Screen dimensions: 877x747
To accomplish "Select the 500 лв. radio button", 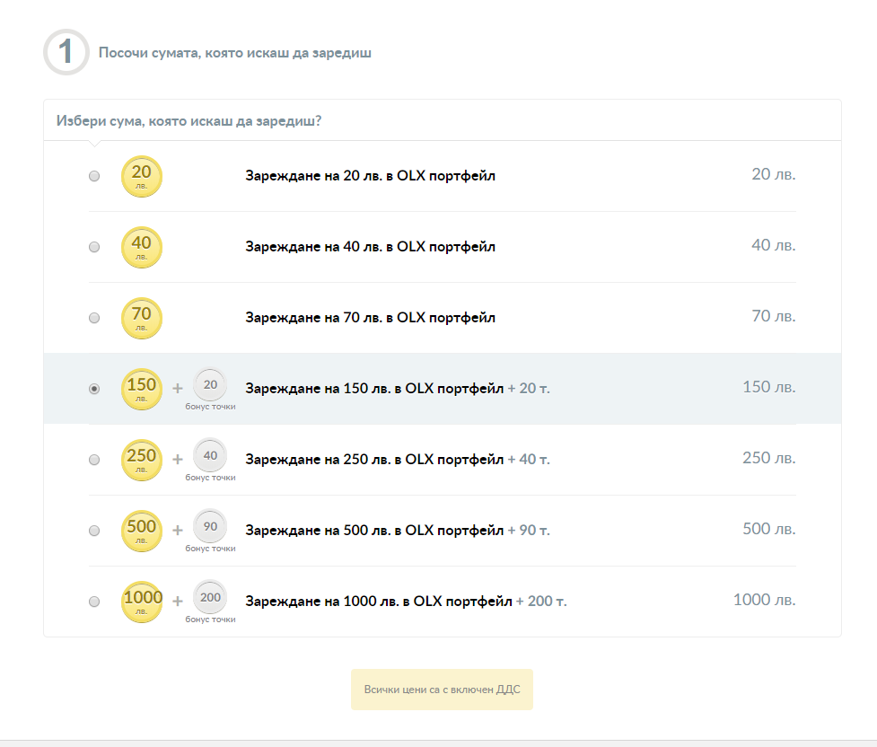I will click(x=94, y=531).
